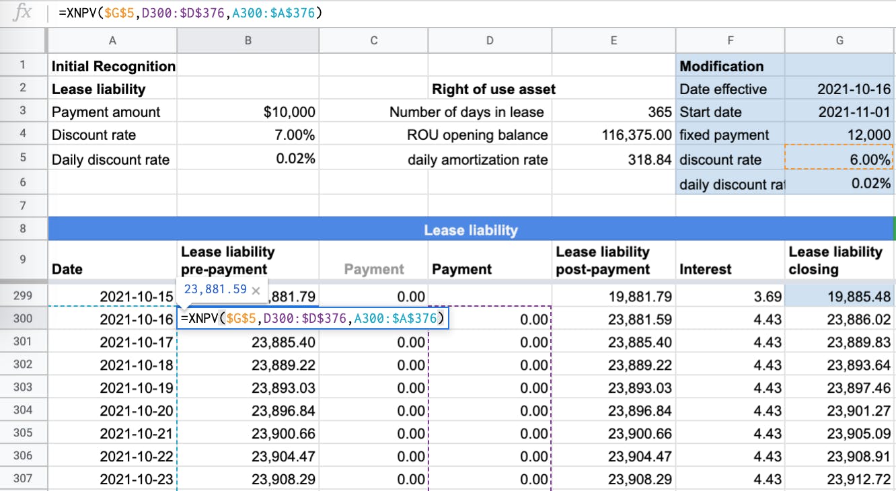Select column header D
The width and height of the screenshot is (896, 491).
pos(489,40)
